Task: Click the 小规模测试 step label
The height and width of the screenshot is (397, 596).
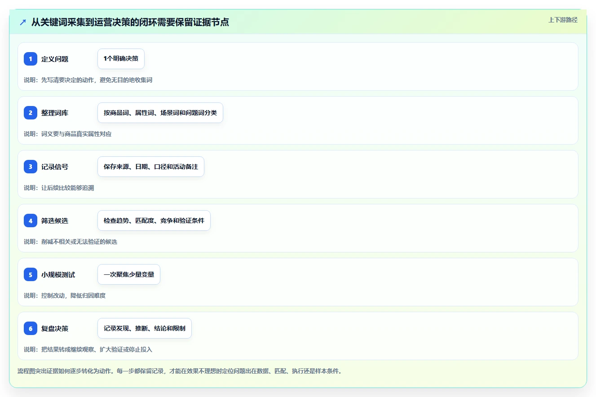Action: pyautogui.click(x=58, y=274)
